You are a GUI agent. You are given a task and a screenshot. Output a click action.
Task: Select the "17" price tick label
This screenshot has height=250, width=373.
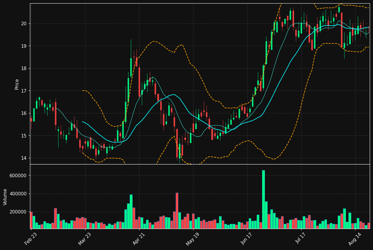tap(24, 91)
